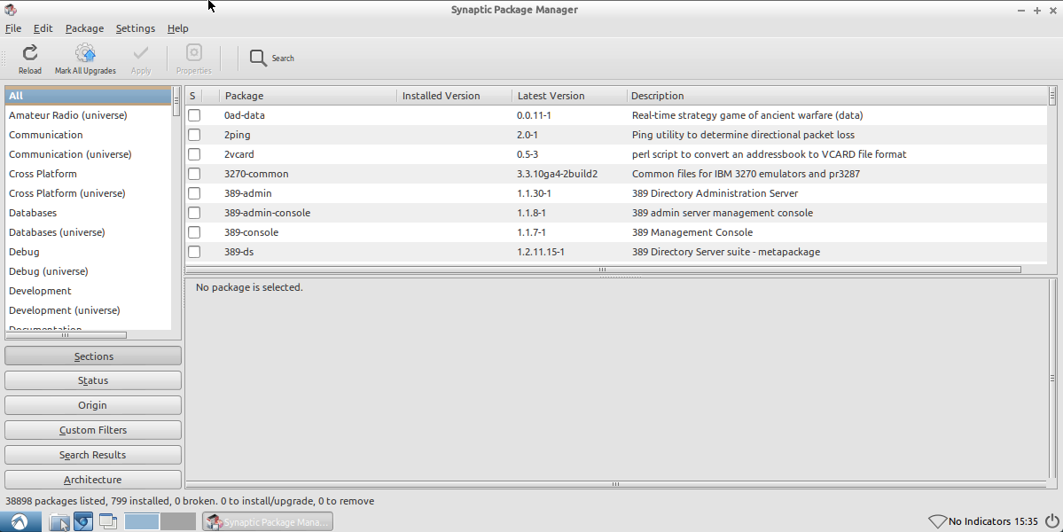Select the Synaptic Package Manager taskbar entry

tap(266, 521)
